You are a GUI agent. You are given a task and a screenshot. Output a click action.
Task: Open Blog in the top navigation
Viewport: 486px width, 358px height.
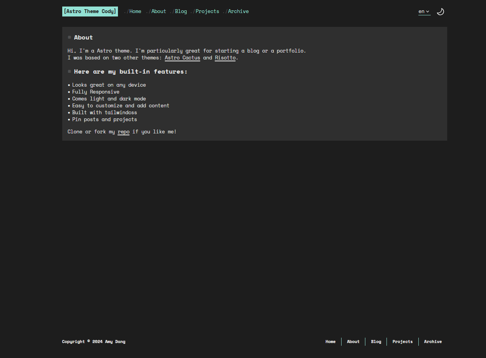[181, 11]
